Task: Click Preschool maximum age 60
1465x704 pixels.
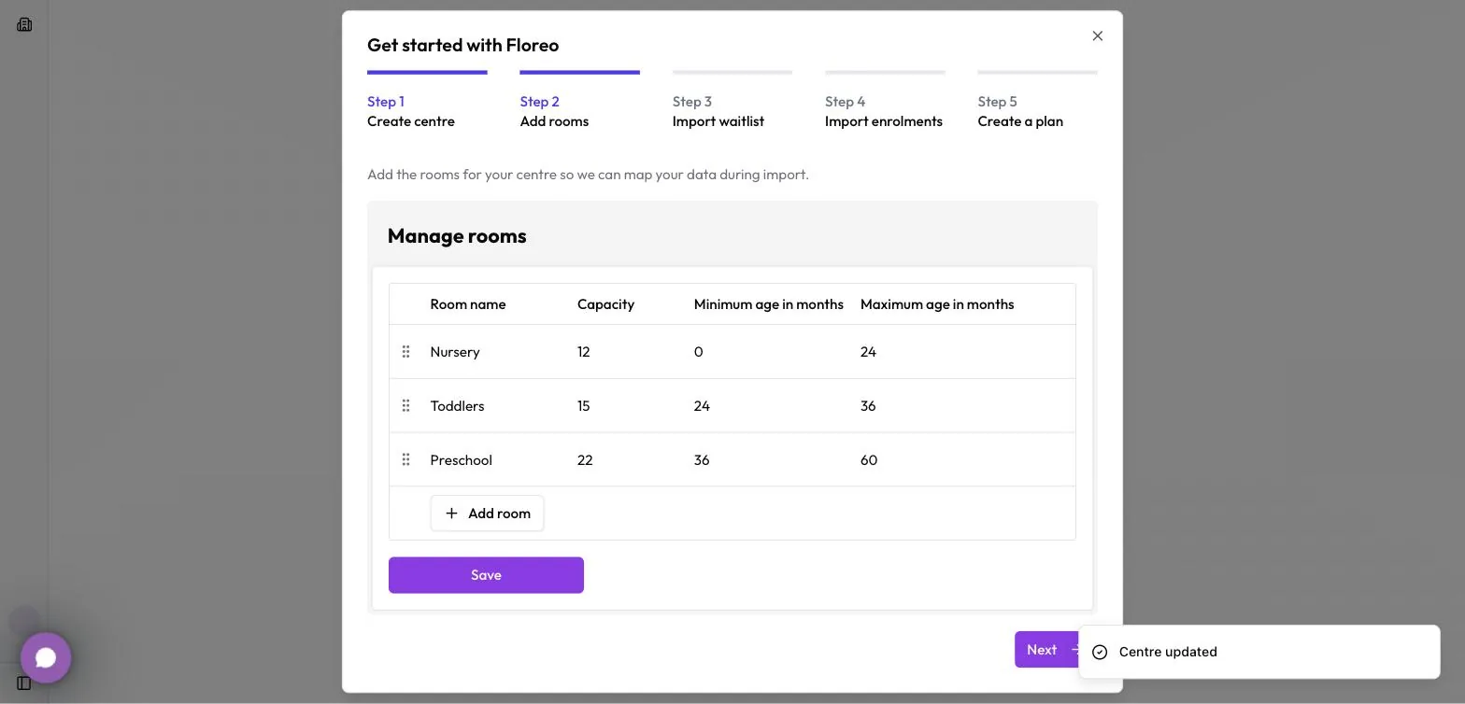Action: [x=869, y=460]
